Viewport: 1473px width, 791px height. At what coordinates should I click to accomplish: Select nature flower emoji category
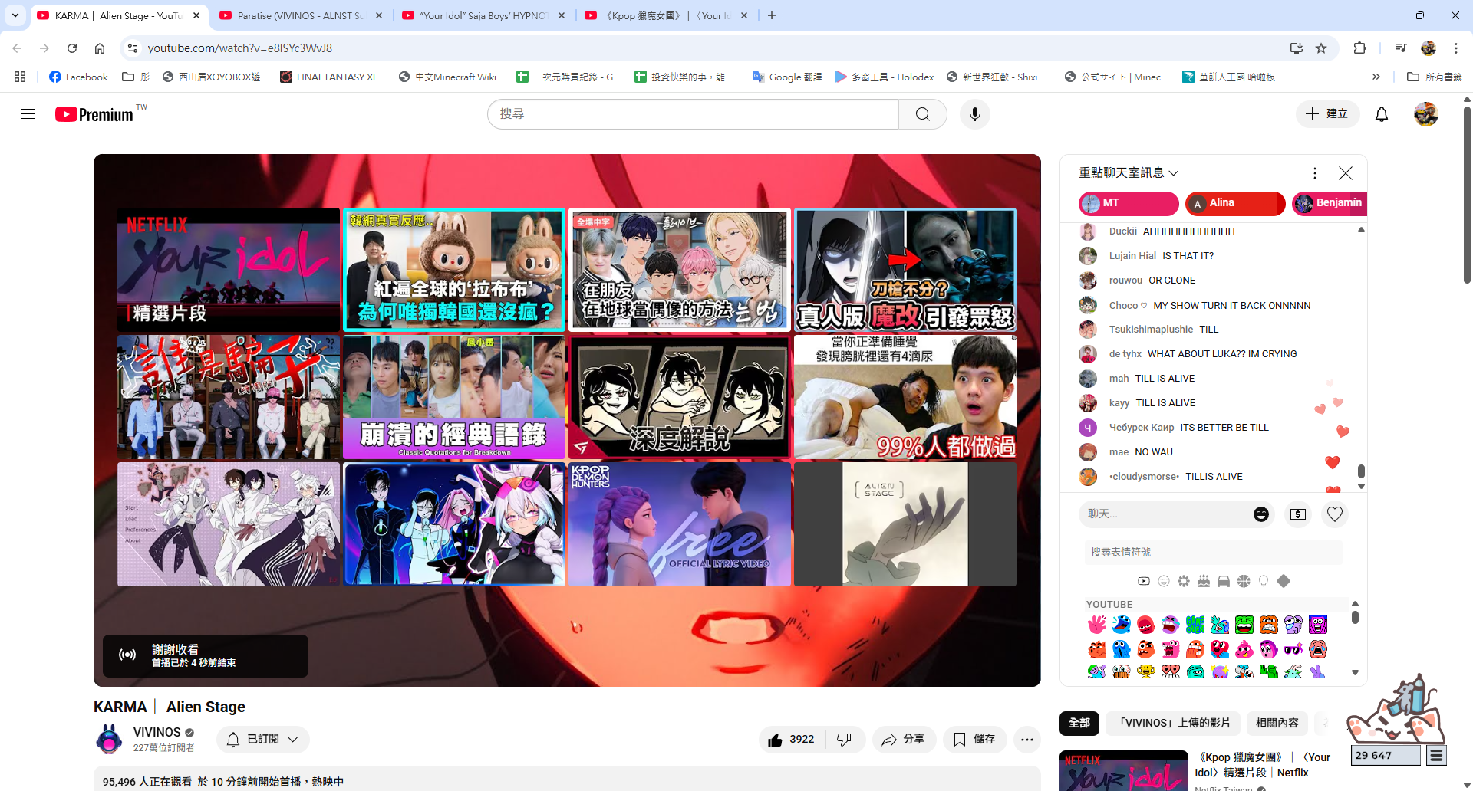(x=1184, y=581)
